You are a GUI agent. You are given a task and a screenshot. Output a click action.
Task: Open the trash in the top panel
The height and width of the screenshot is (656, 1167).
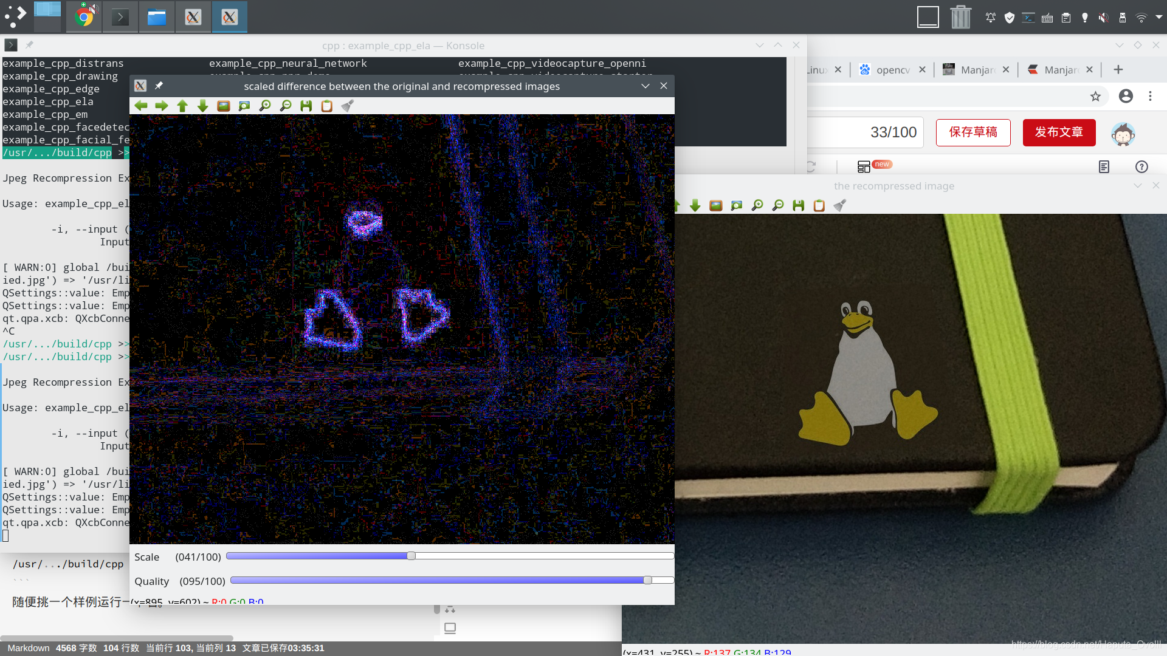pyautogui.click(x=960, y=16)
